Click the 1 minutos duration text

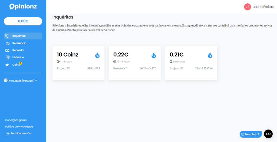pos(66,62)
